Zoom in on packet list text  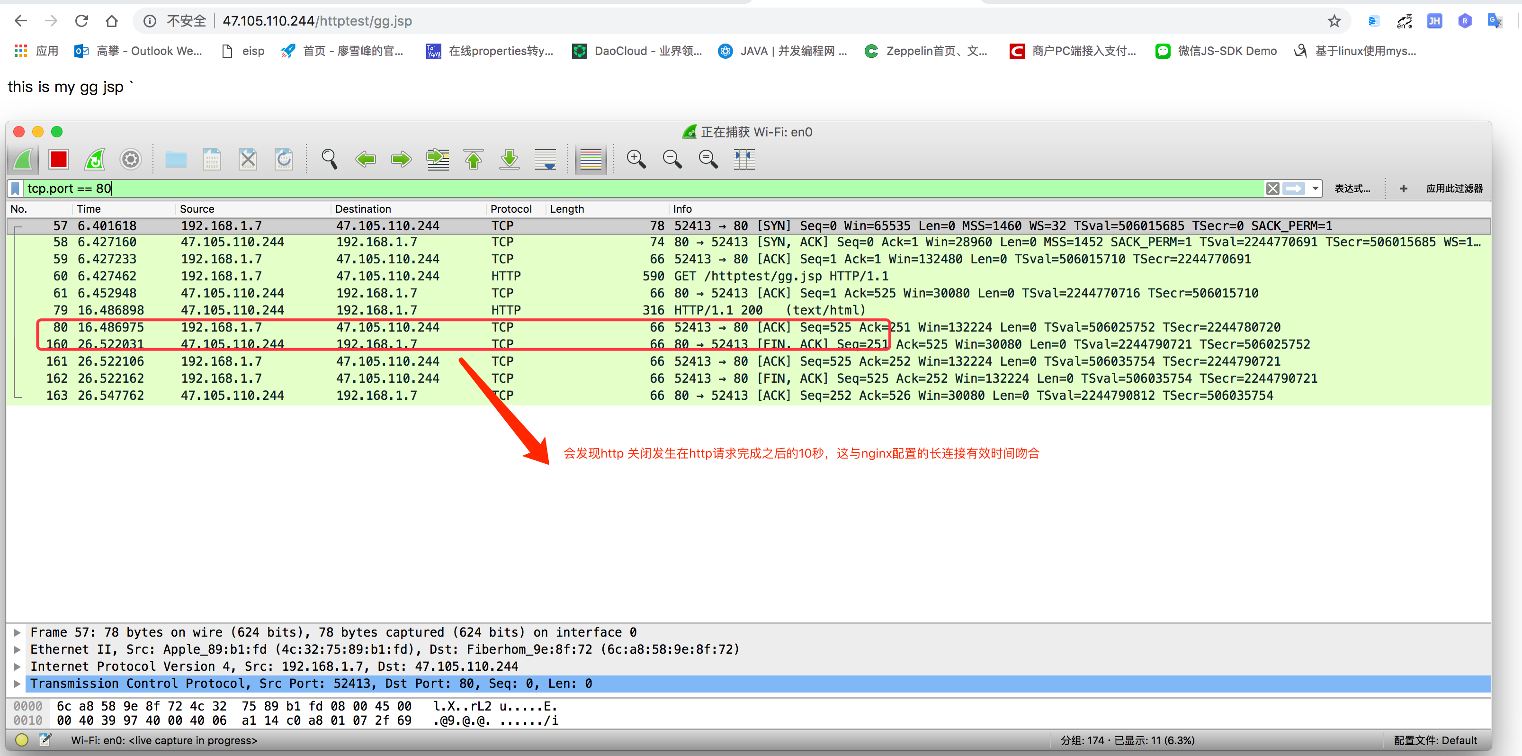(x=636, y=159)
